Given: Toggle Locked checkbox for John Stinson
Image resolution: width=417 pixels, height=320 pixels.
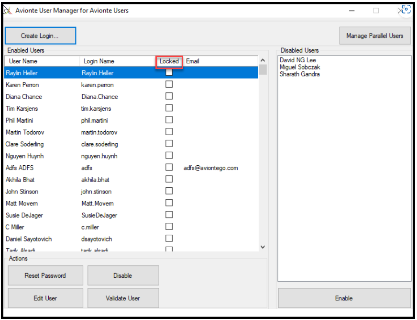Looking at the screenshot, I should [x=169, y=191].
